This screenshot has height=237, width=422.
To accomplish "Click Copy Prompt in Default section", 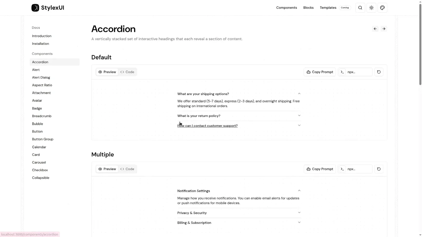I will [320, 72].
